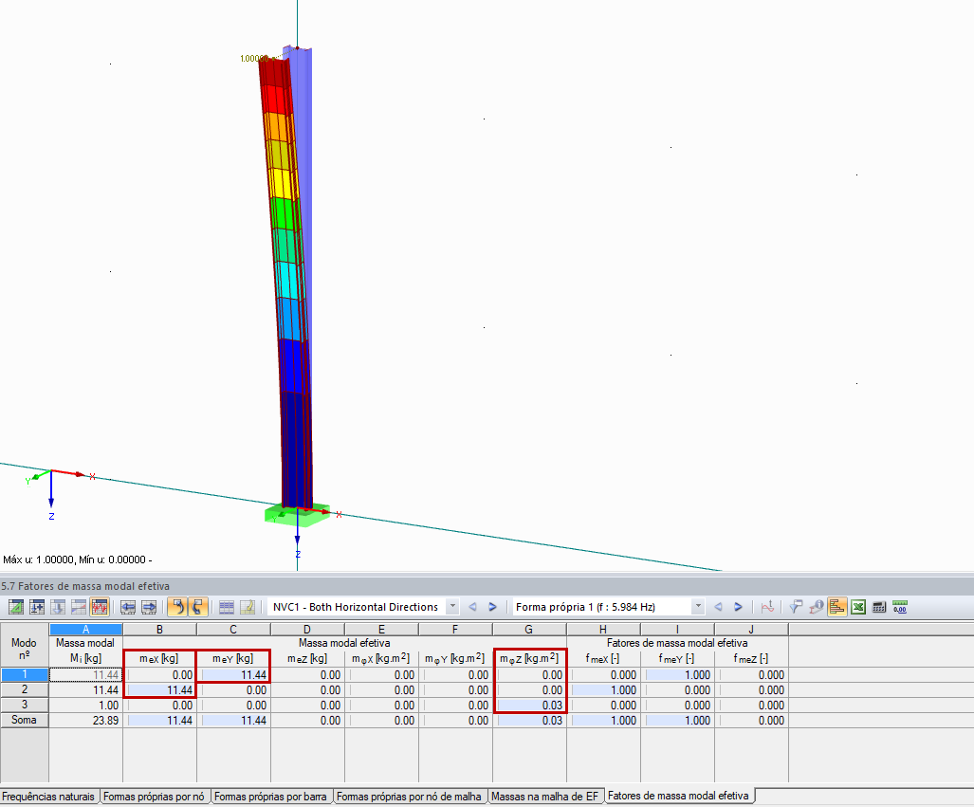Click meY value 11.44 in mode 1 row
974x807 pixels.
[x=233, y=674]
